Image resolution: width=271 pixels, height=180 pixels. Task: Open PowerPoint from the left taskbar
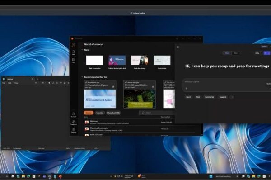[x=60, y=176]
